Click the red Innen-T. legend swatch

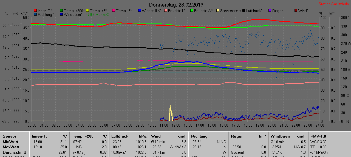click(35, 11)
